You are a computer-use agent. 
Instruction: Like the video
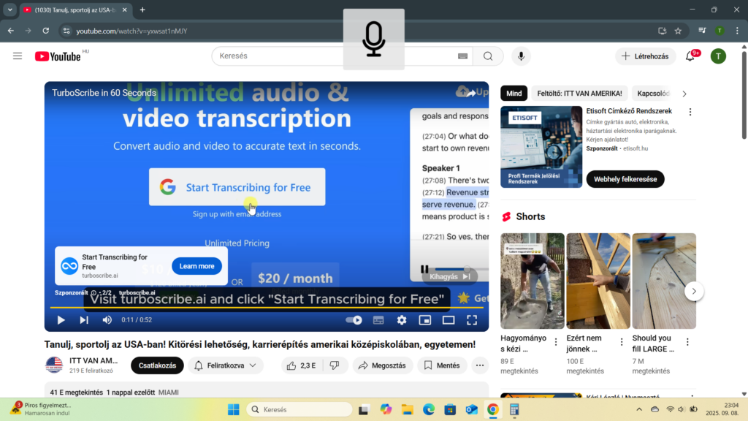(302, 365)
